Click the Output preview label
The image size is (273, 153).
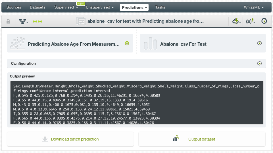(22, 76)
